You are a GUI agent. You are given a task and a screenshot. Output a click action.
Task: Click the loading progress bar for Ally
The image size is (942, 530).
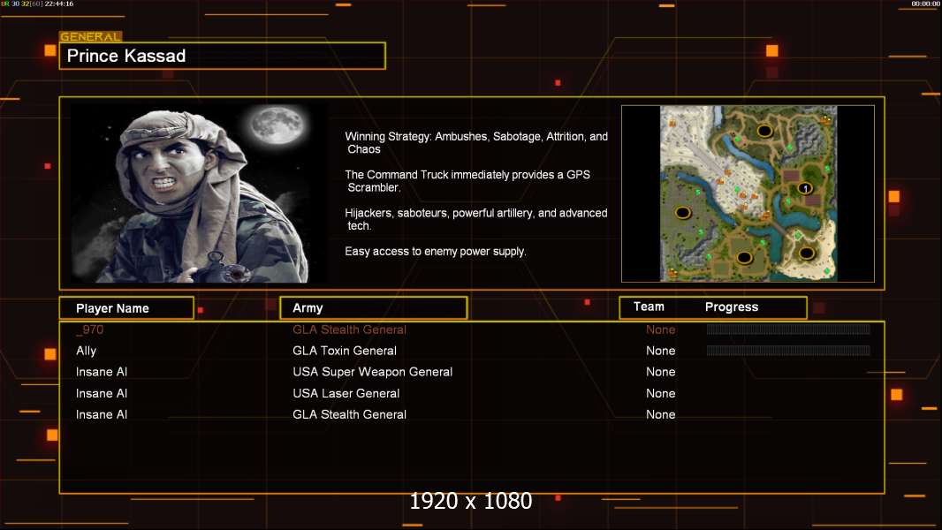[x=788, y=351]
